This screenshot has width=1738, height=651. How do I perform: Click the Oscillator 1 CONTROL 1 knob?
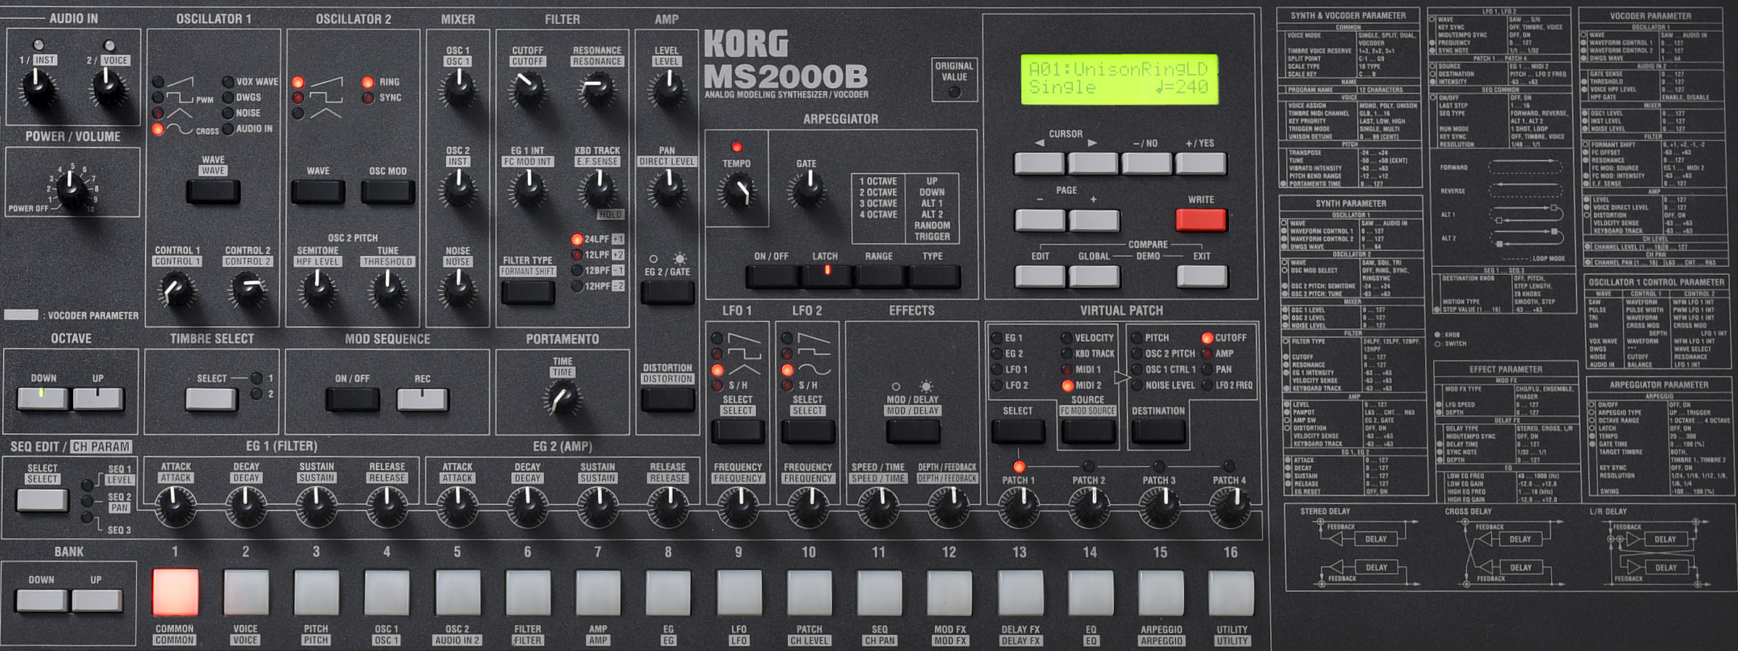[x=176, y=290]
